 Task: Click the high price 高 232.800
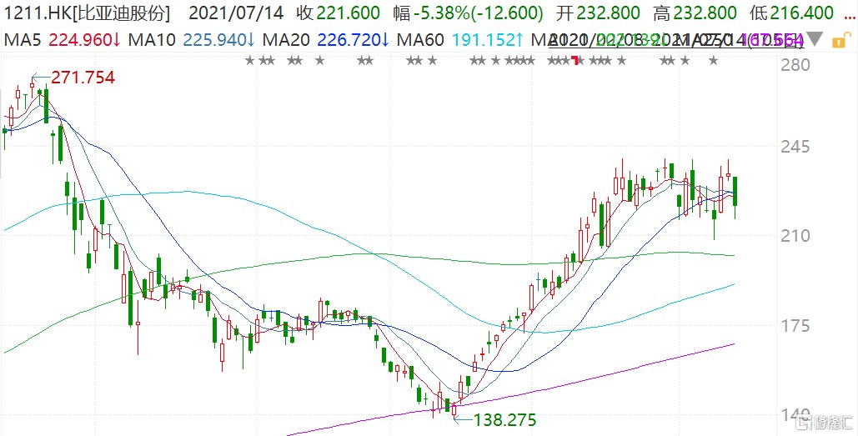pyautogui.click(x=695, y=13)
